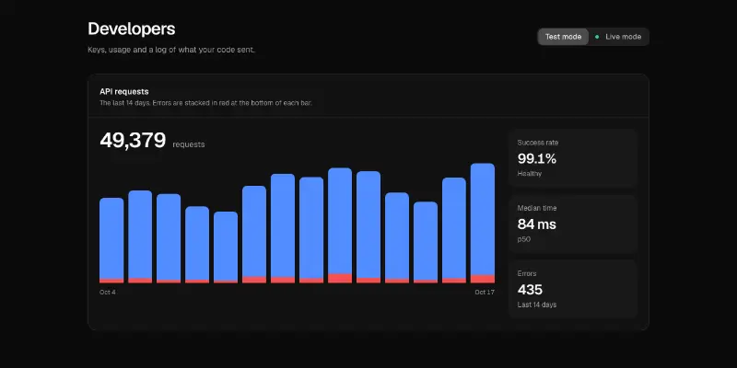Click 'The last 14 days' chart description
Image resolution: width=737 pixels, height=368 pixels.
[205, 103]
